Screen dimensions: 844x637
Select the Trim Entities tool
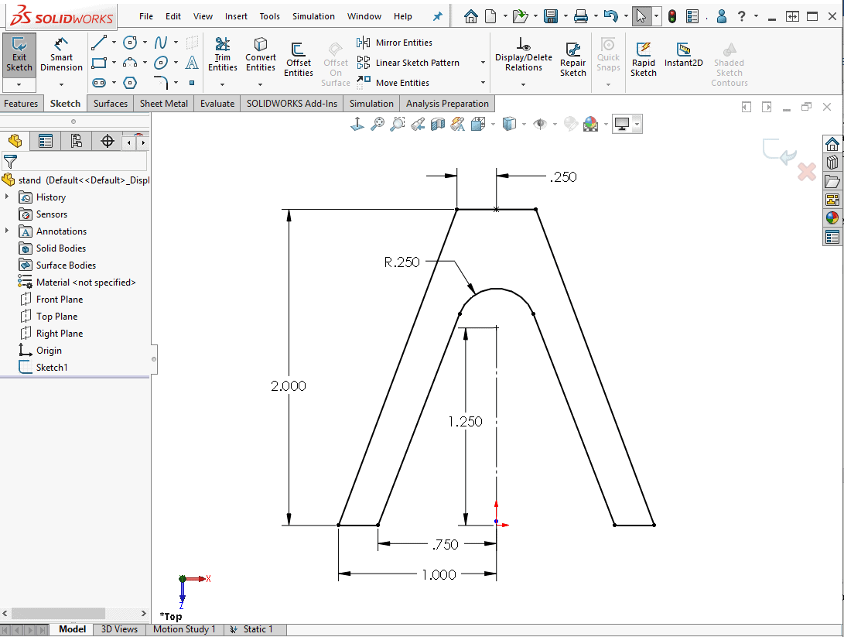click(223, 53)
